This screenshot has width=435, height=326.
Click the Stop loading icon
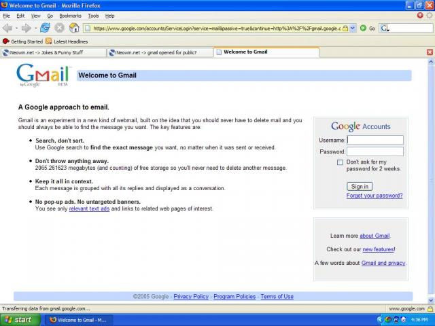point(59,28)
